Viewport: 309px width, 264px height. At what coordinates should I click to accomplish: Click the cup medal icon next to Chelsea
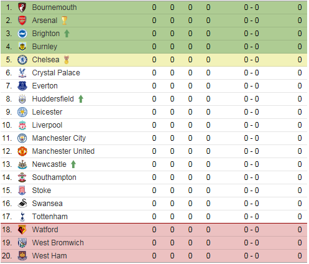(67, 60)
